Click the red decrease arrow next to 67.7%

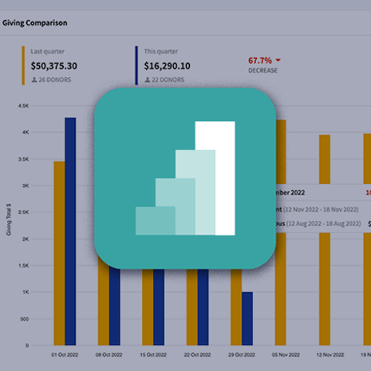(278, 61)
